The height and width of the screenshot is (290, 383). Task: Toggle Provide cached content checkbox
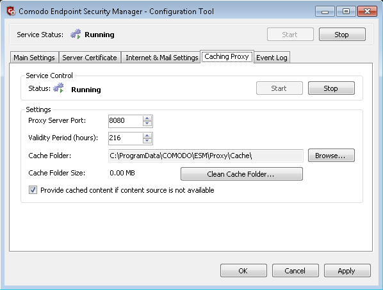pos(33,190)
